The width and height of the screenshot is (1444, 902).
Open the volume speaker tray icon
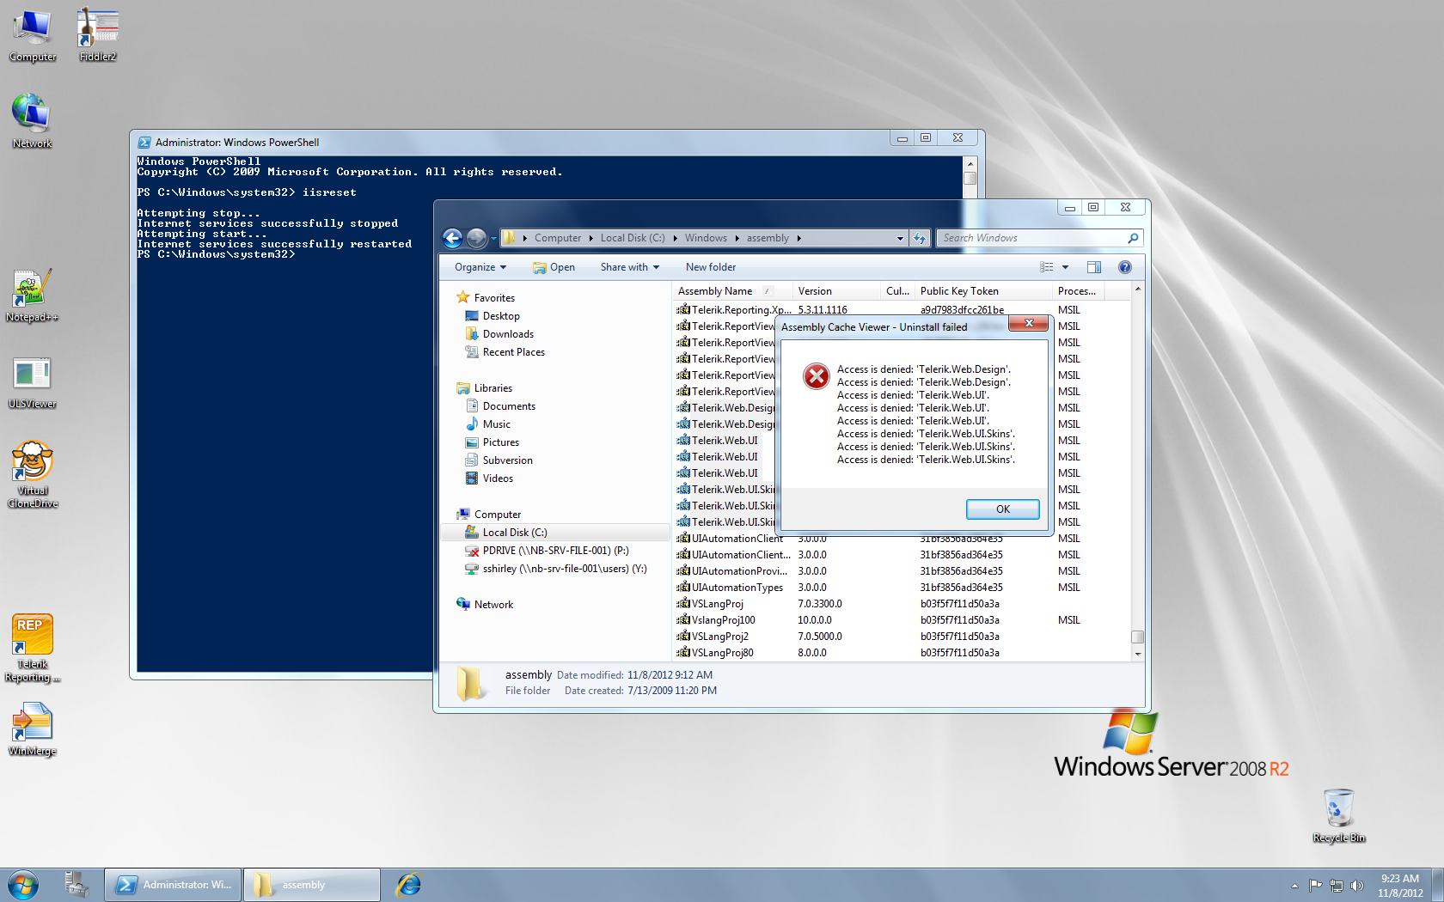[x=1357, y=886]
